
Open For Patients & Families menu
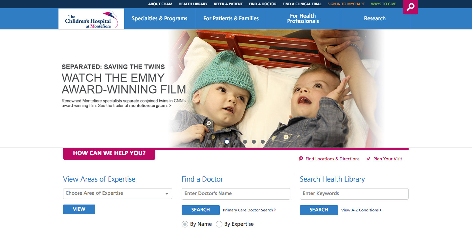(231, 19)
